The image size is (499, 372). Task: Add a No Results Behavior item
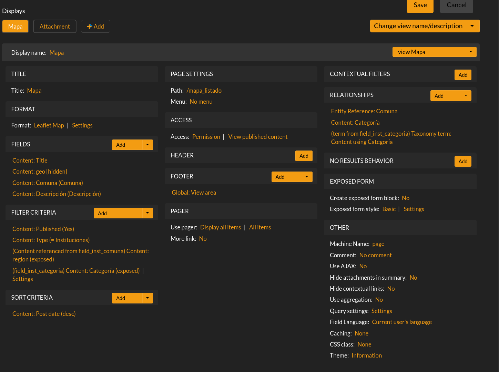463,162
